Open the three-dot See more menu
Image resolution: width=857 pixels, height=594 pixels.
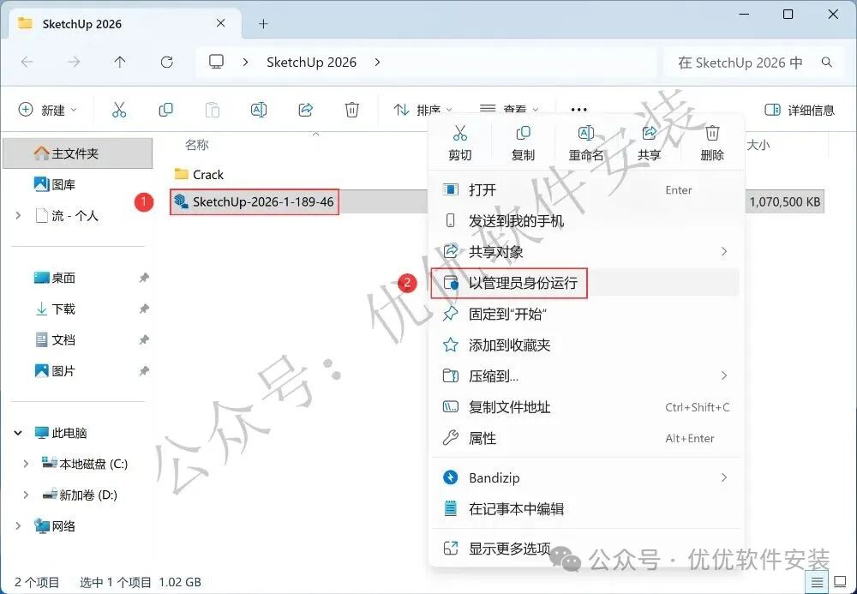[x=578, y=110]
